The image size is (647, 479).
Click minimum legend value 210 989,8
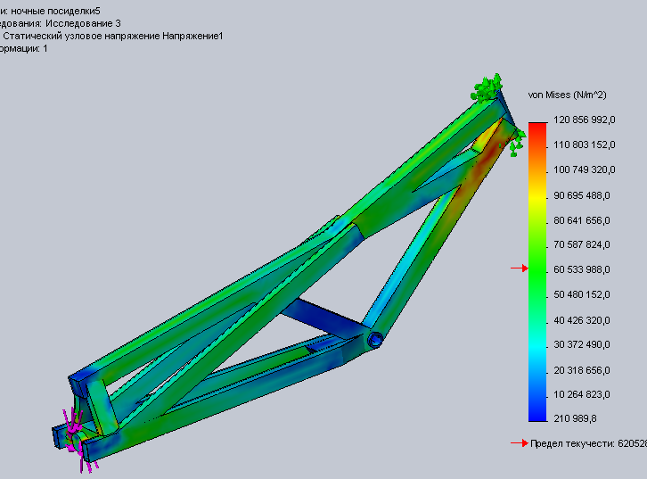click(575, 418)
